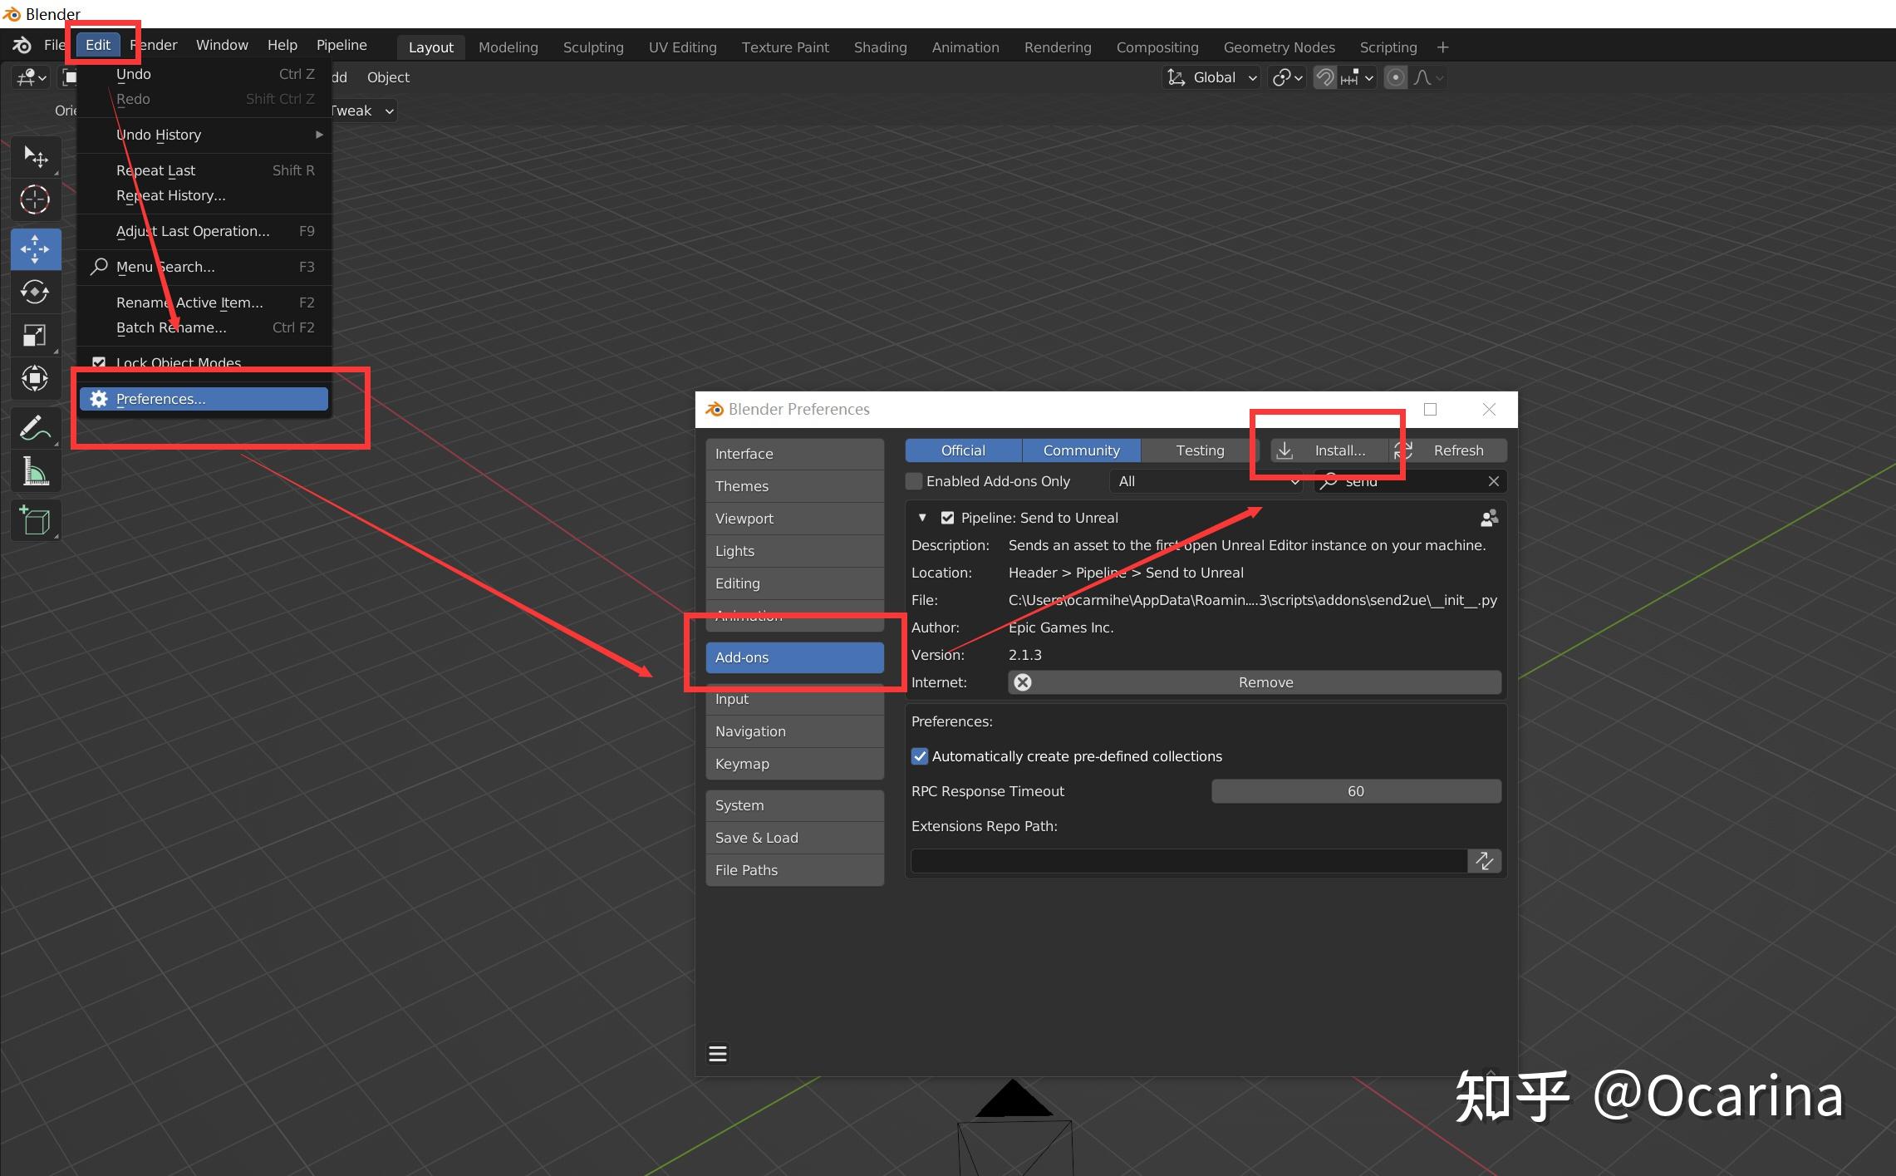Enable the Enabled Add-ons Only checkbox
This screenshot has height=1176, width=1896.
point(914,480)
